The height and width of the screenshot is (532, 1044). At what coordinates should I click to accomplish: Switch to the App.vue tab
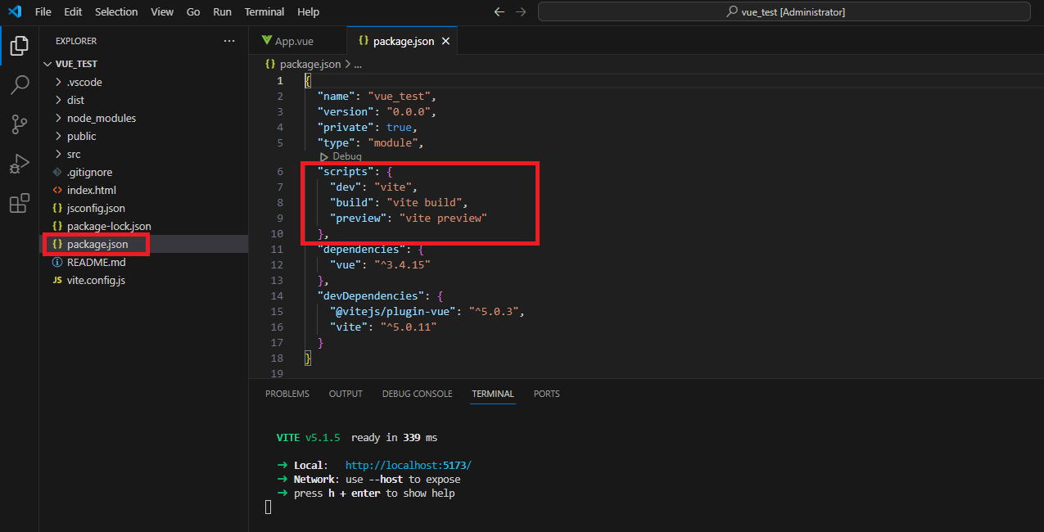point(297,41)
